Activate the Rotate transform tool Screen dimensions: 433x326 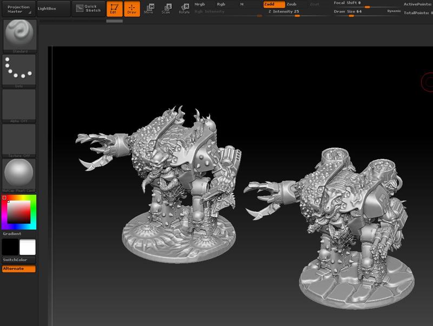coord(184,8)
